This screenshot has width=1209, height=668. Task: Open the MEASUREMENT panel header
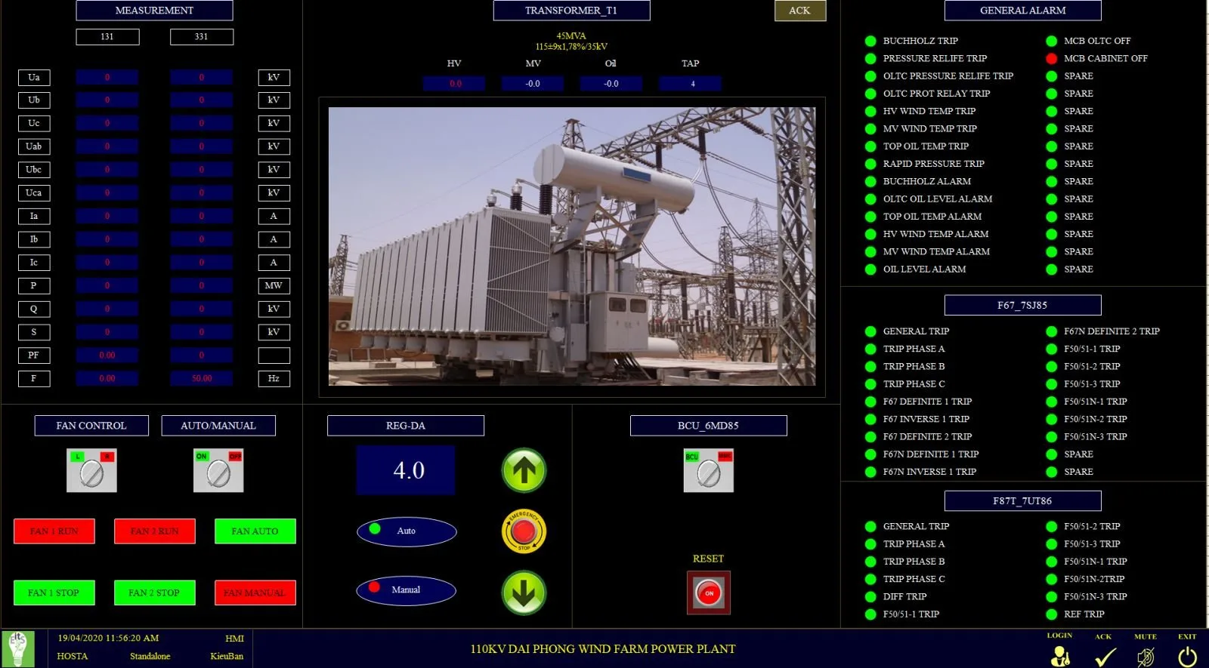(154, 11)
